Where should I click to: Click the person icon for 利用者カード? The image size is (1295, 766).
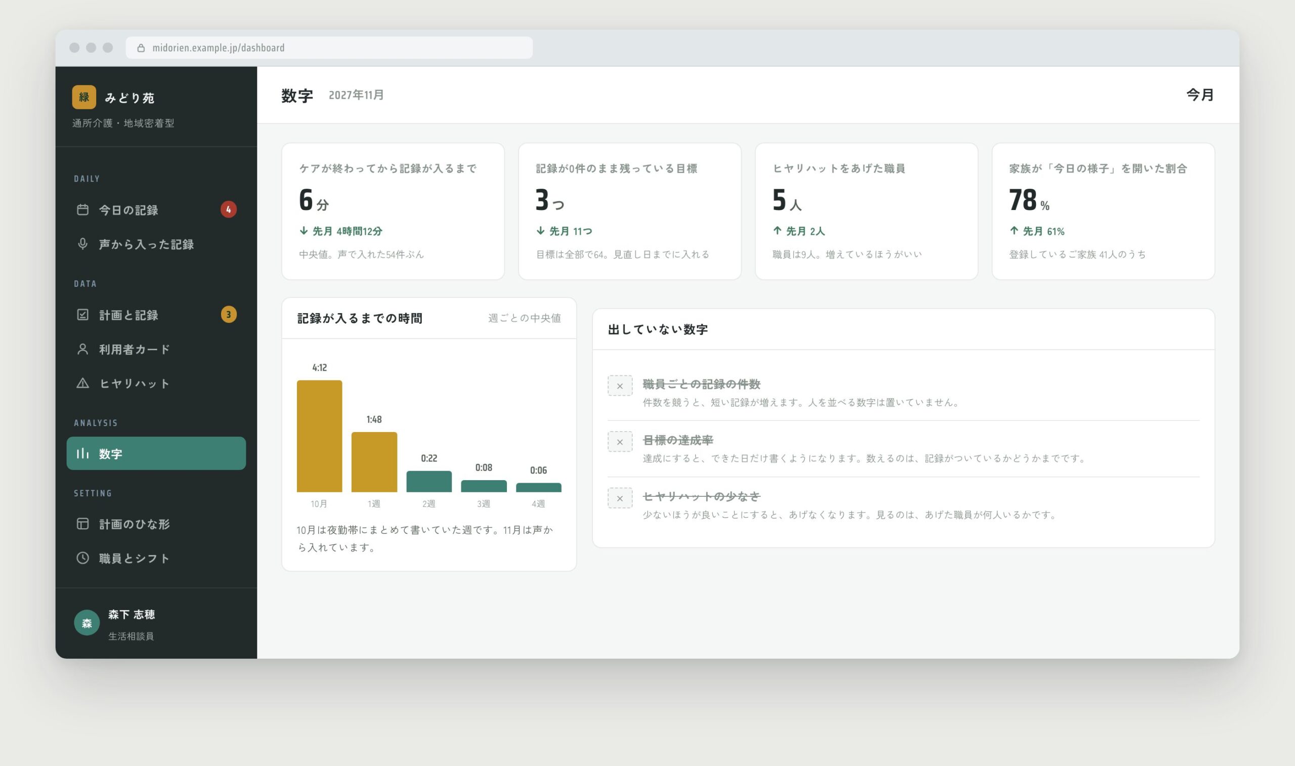[x=82, y=349]
